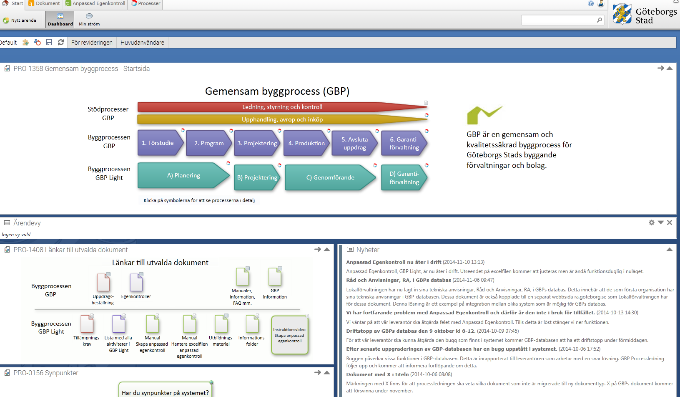
Task: Open the GBP Information document icon
Action: [275, 276]
